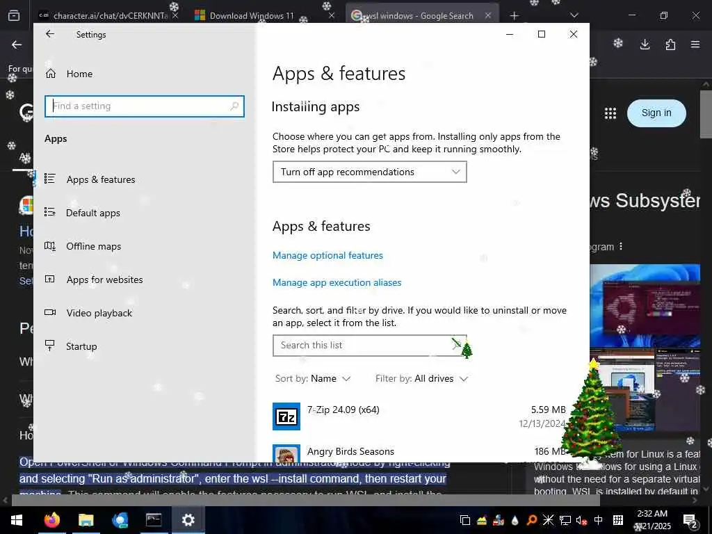Click the water drop tray icon
This screenshot has width=712, height=534.
tap(515, 520)
